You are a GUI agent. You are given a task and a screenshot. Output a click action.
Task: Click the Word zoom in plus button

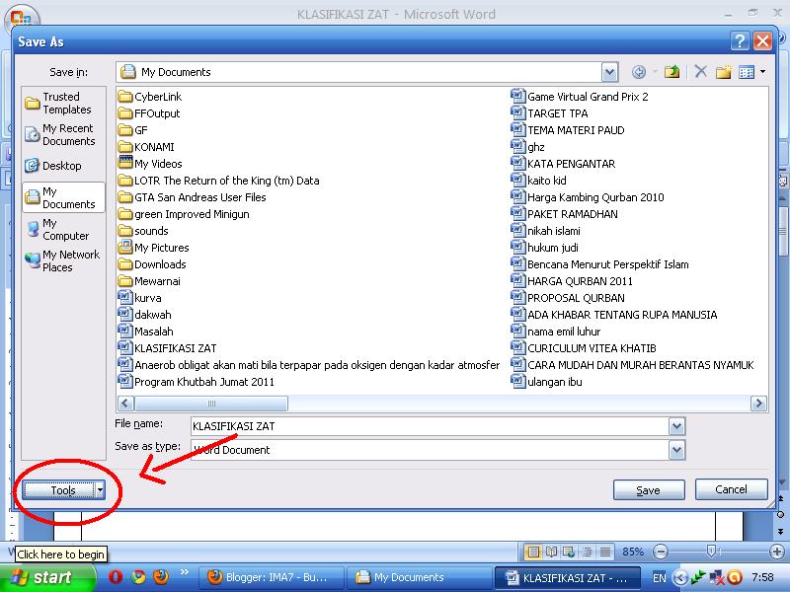pos(777,552)
